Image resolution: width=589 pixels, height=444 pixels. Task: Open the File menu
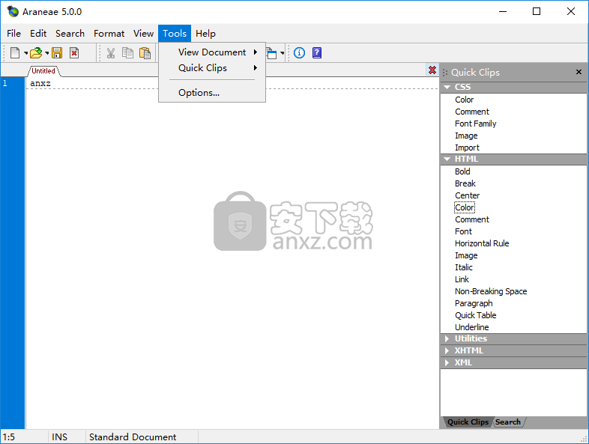point(14,34)
